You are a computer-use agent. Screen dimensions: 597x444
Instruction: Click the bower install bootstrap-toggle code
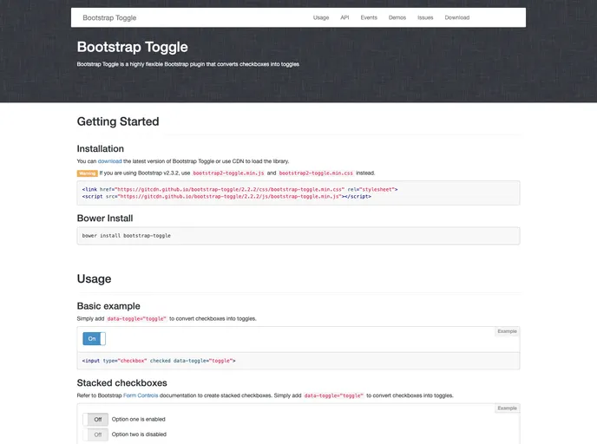coord(127,236)
